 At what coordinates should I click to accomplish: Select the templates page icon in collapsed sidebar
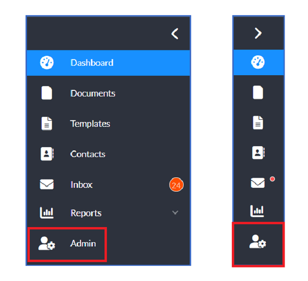click(258, 123)
